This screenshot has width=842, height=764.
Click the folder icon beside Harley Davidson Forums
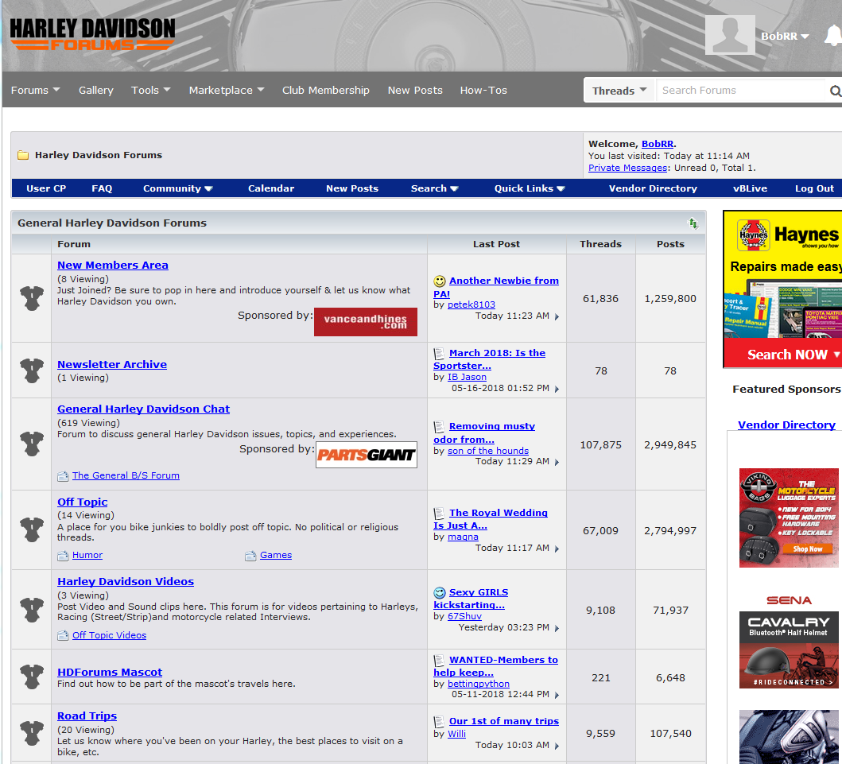point(23,155)
